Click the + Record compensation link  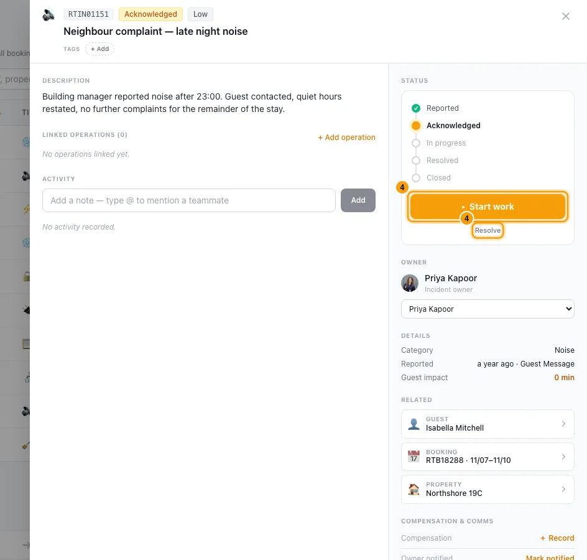pos(557,538)
